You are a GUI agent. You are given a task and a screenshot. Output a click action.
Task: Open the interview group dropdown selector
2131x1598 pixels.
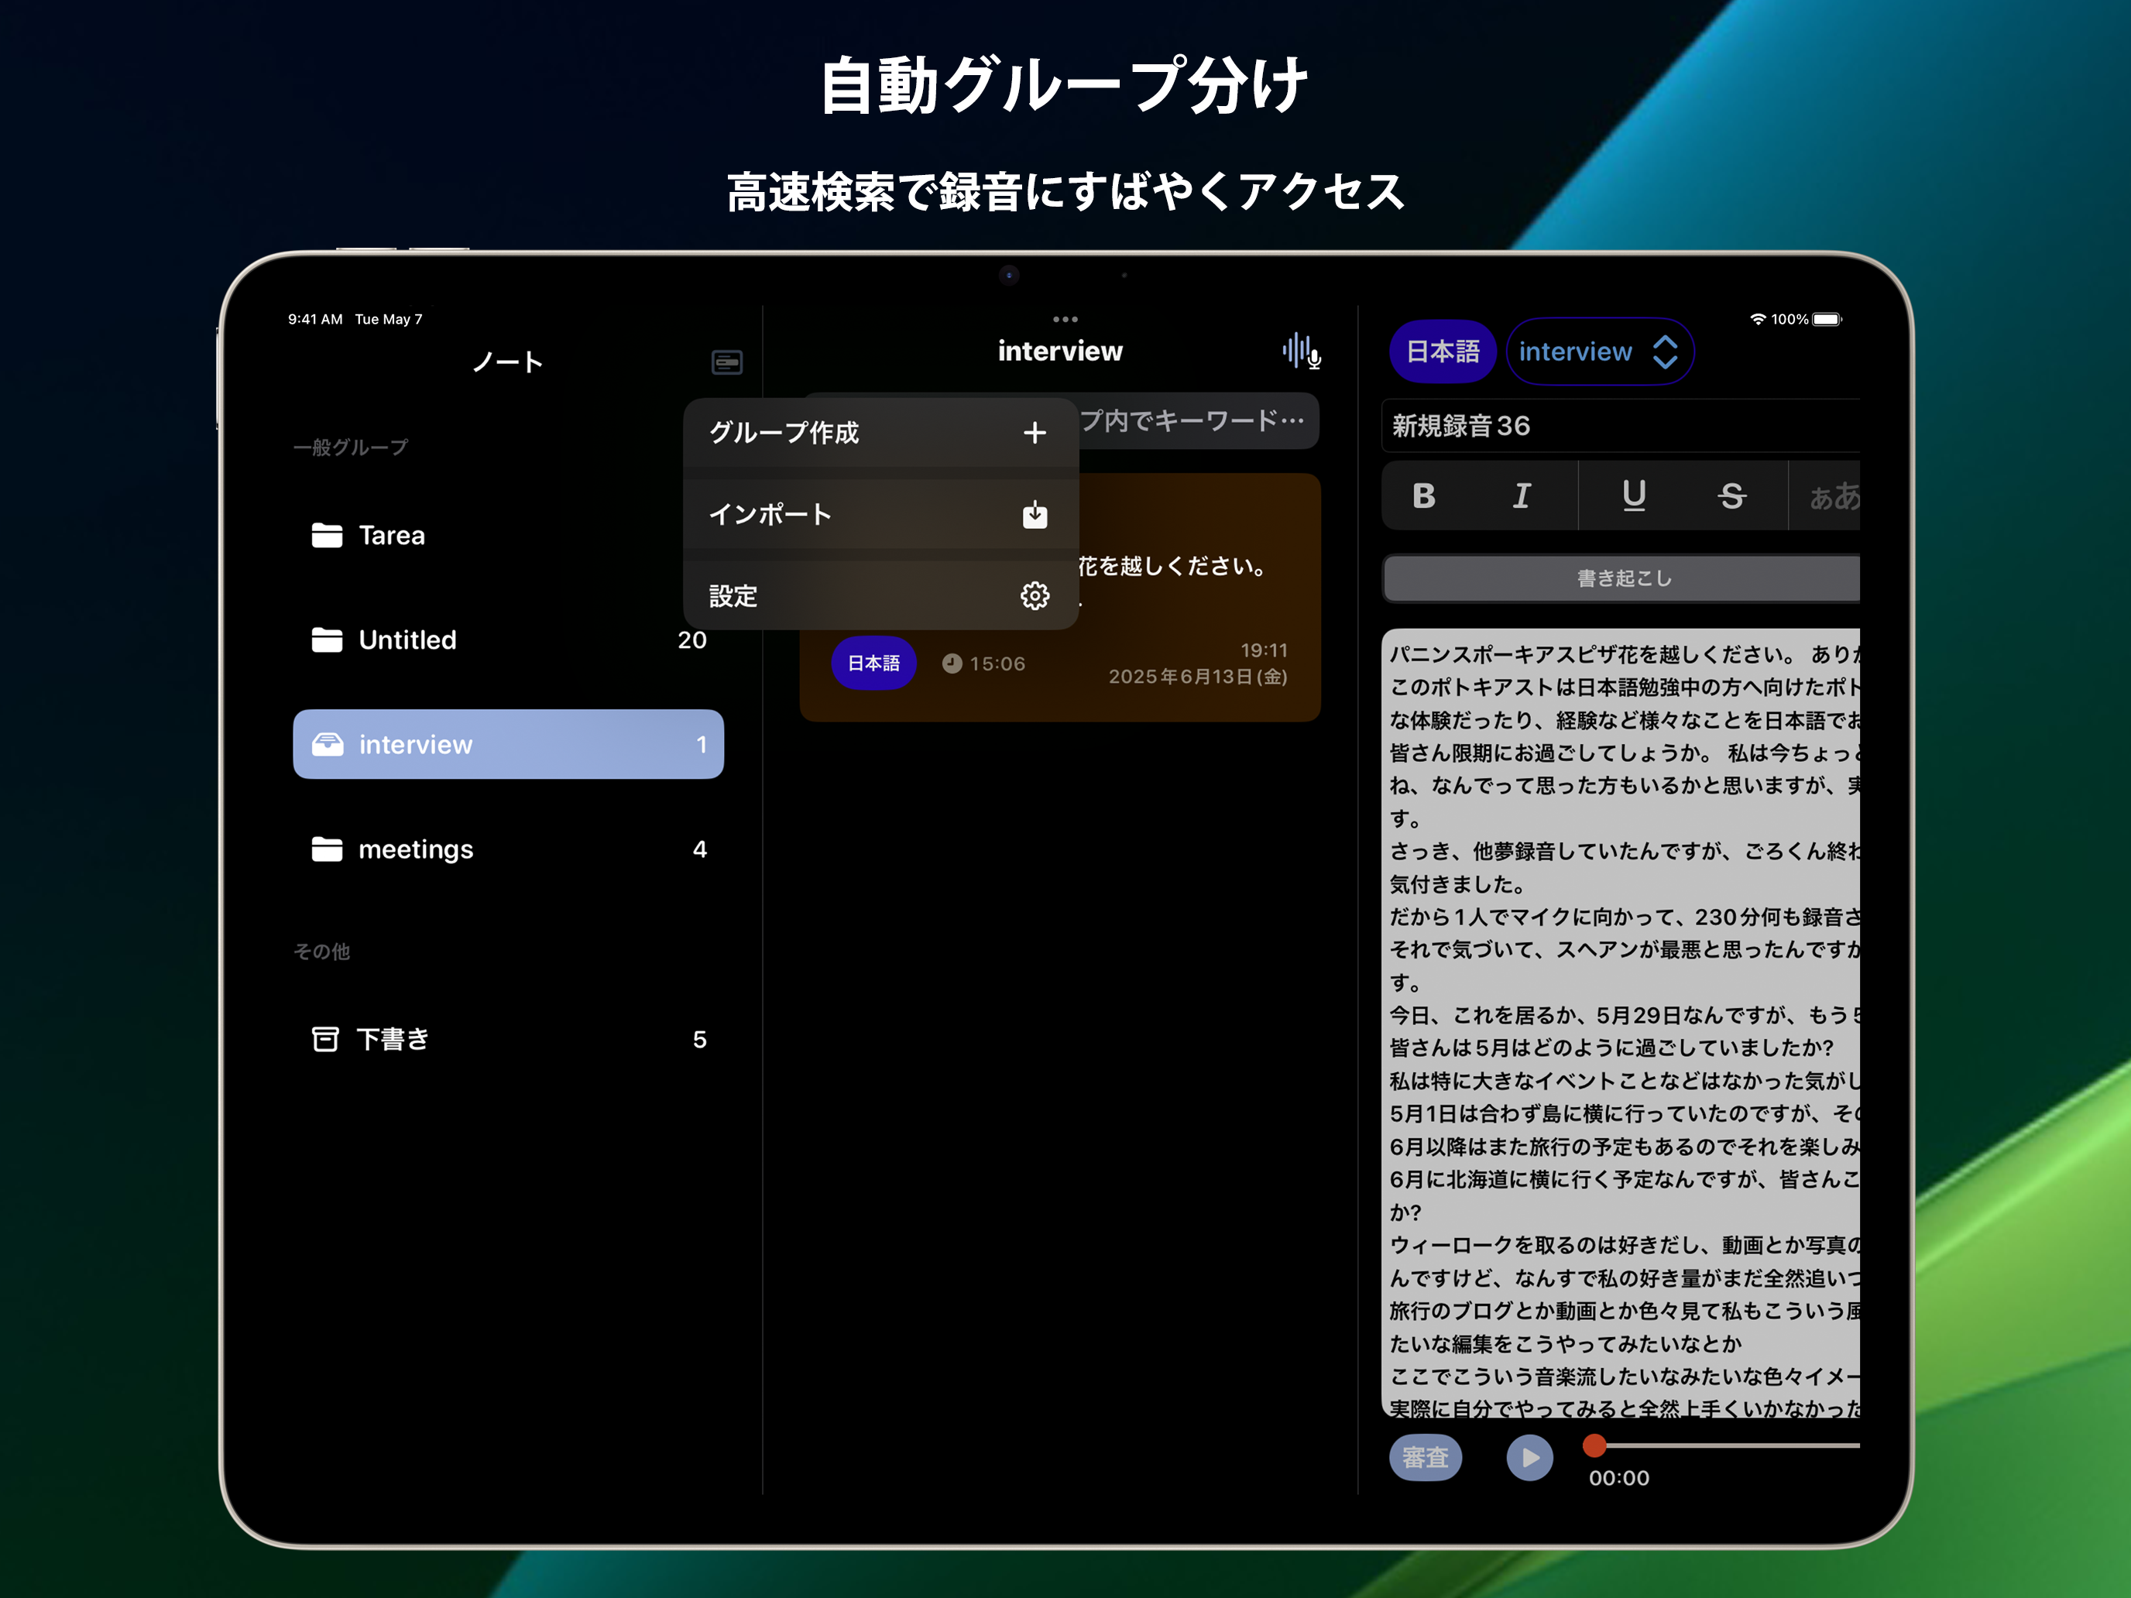pos(1599,351)
